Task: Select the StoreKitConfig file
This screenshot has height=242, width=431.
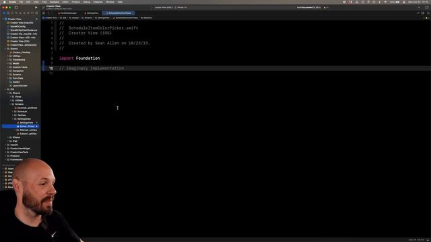Action: (x=16, y=26)
